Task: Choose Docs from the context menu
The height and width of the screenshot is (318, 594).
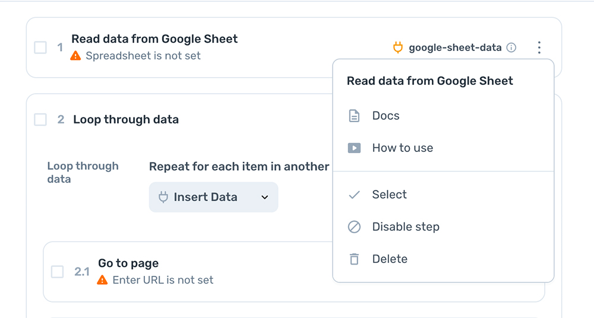Action: (443, 116)
